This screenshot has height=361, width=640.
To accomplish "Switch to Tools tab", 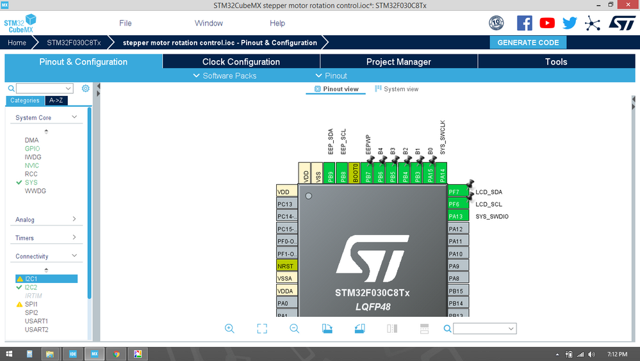I will click(x=556, y=61).
